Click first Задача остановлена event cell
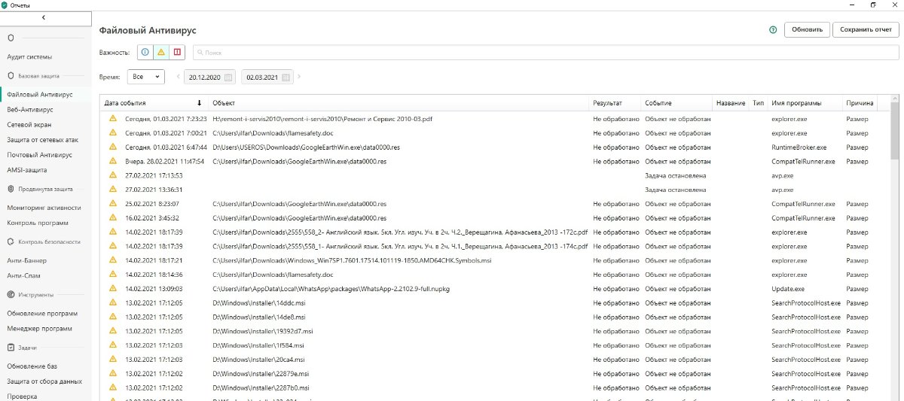 (x=676, y=175)
